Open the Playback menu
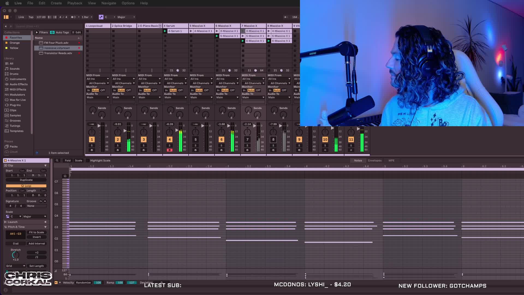Viewport: 524px width, 295px height. tap(75, 3)
